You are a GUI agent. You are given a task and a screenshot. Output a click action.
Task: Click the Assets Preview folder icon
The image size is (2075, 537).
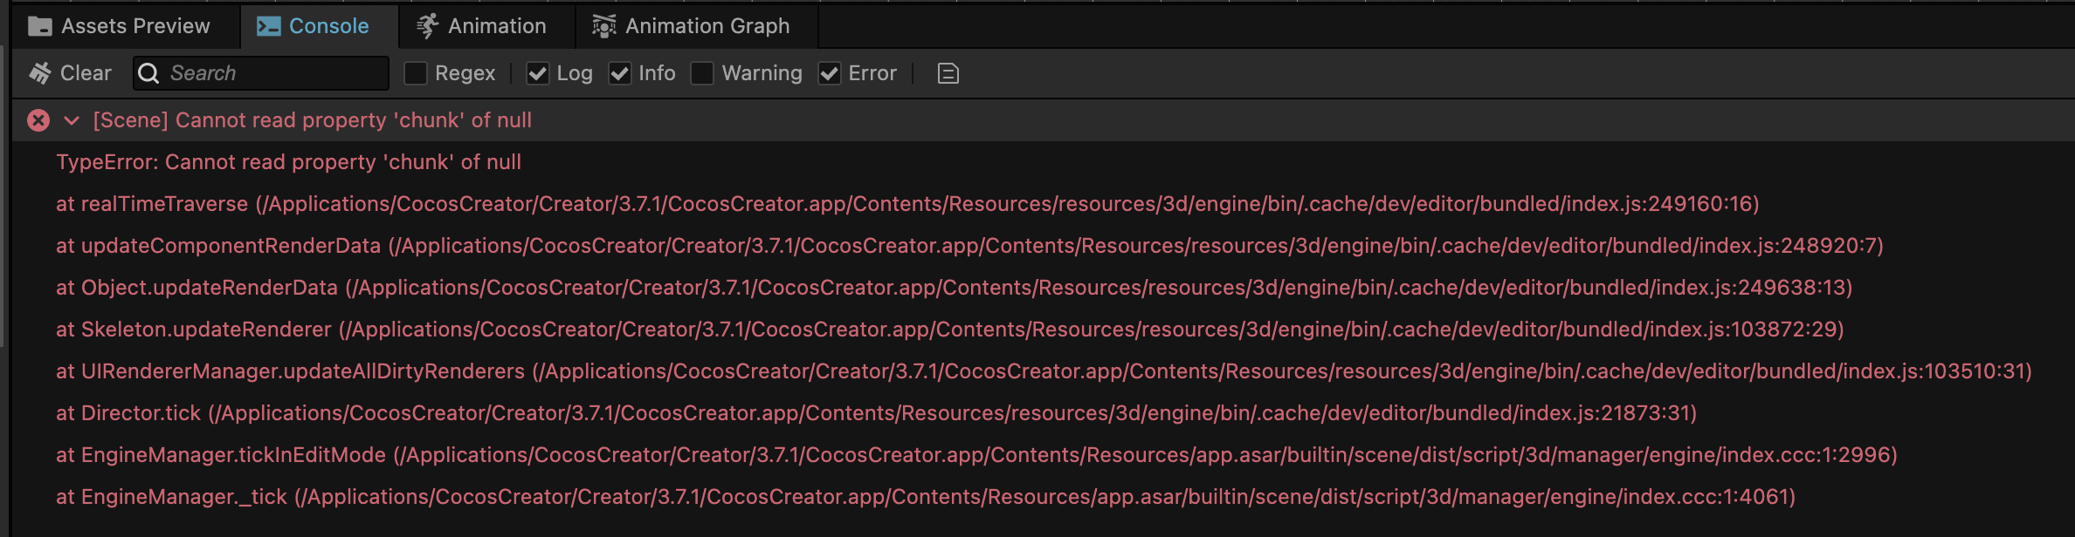tap(40, 27)
